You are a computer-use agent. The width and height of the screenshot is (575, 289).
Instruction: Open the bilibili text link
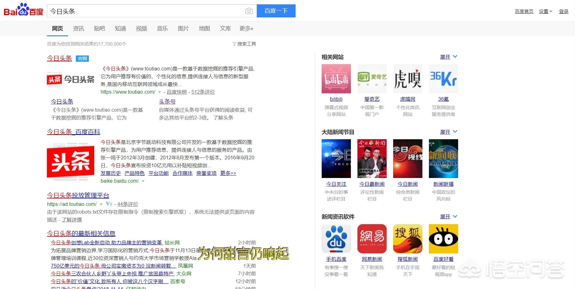coord(336,99)
